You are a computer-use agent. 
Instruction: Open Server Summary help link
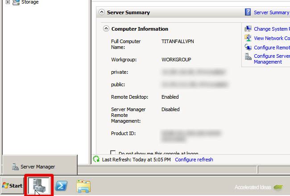tap(272, 12)
